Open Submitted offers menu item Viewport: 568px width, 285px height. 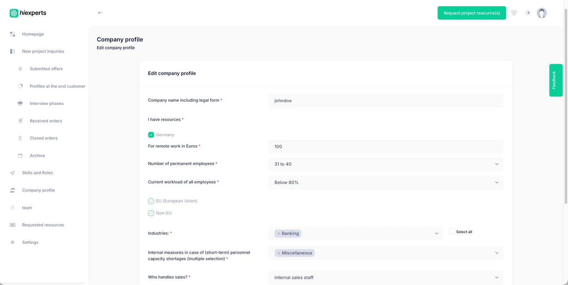(46, 69)
